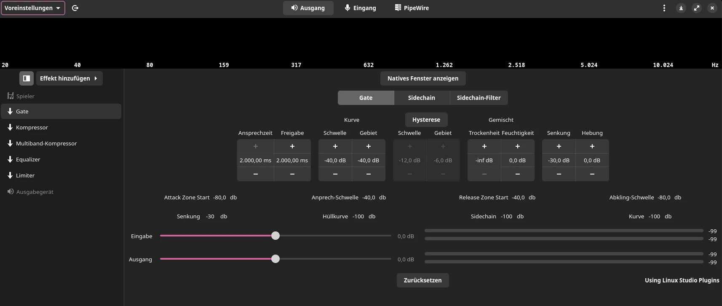Select the Gate effect in sidebar
The image size is (722, 306).
[61, 111]
